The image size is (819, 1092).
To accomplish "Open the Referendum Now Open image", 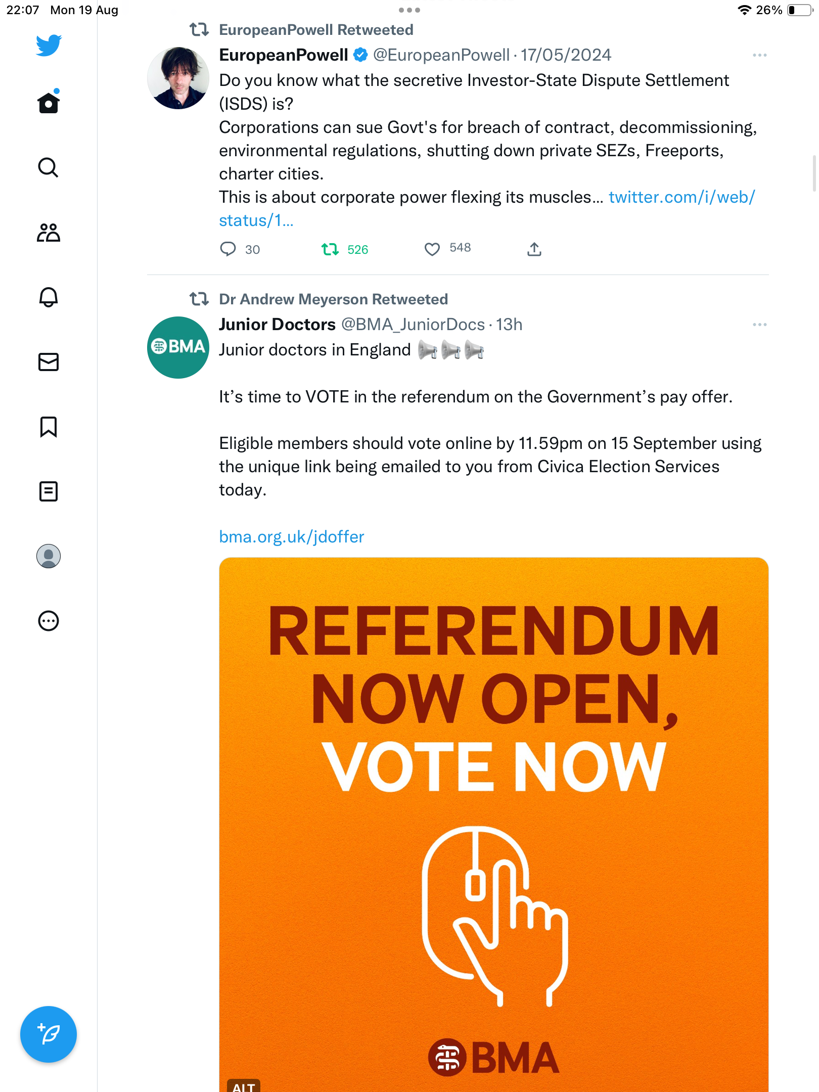I will point(494,825).
